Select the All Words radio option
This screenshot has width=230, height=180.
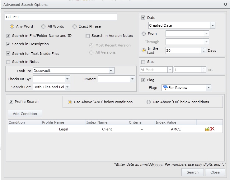point(44,27)
